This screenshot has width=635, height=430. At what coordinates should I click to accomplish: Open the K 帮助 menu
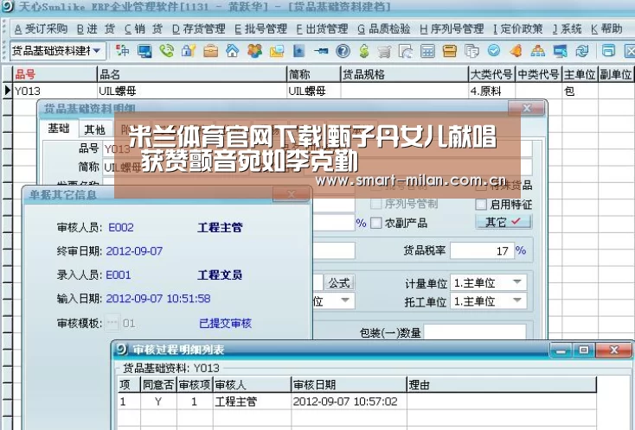point(606,29)
